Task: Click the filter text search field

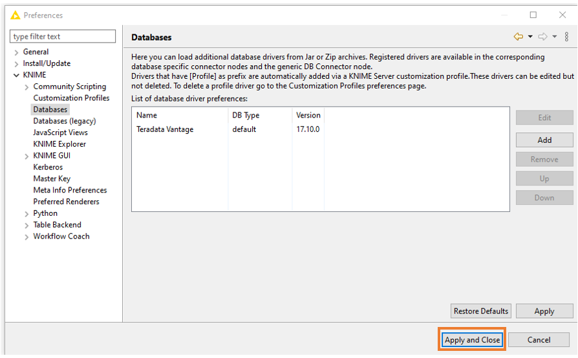Action: [63, 37]
